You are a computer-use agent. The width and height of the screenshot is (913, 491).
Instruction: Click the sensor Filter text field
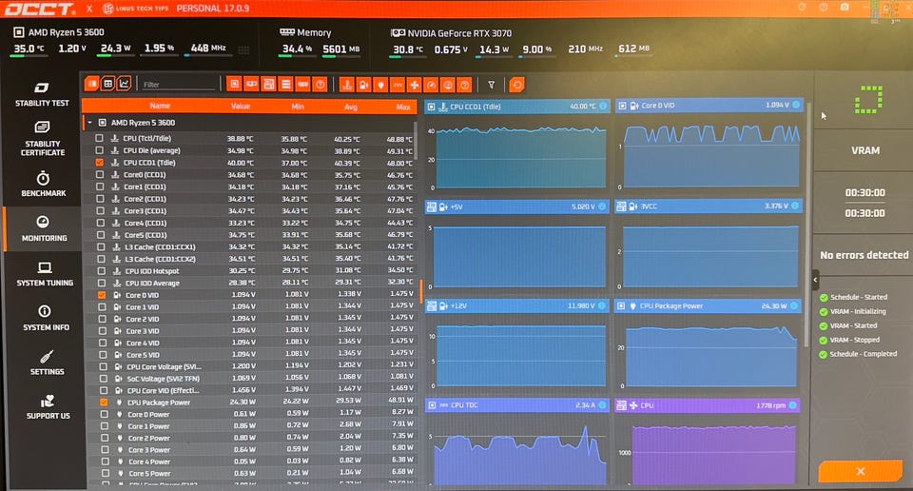coord(179,85)
